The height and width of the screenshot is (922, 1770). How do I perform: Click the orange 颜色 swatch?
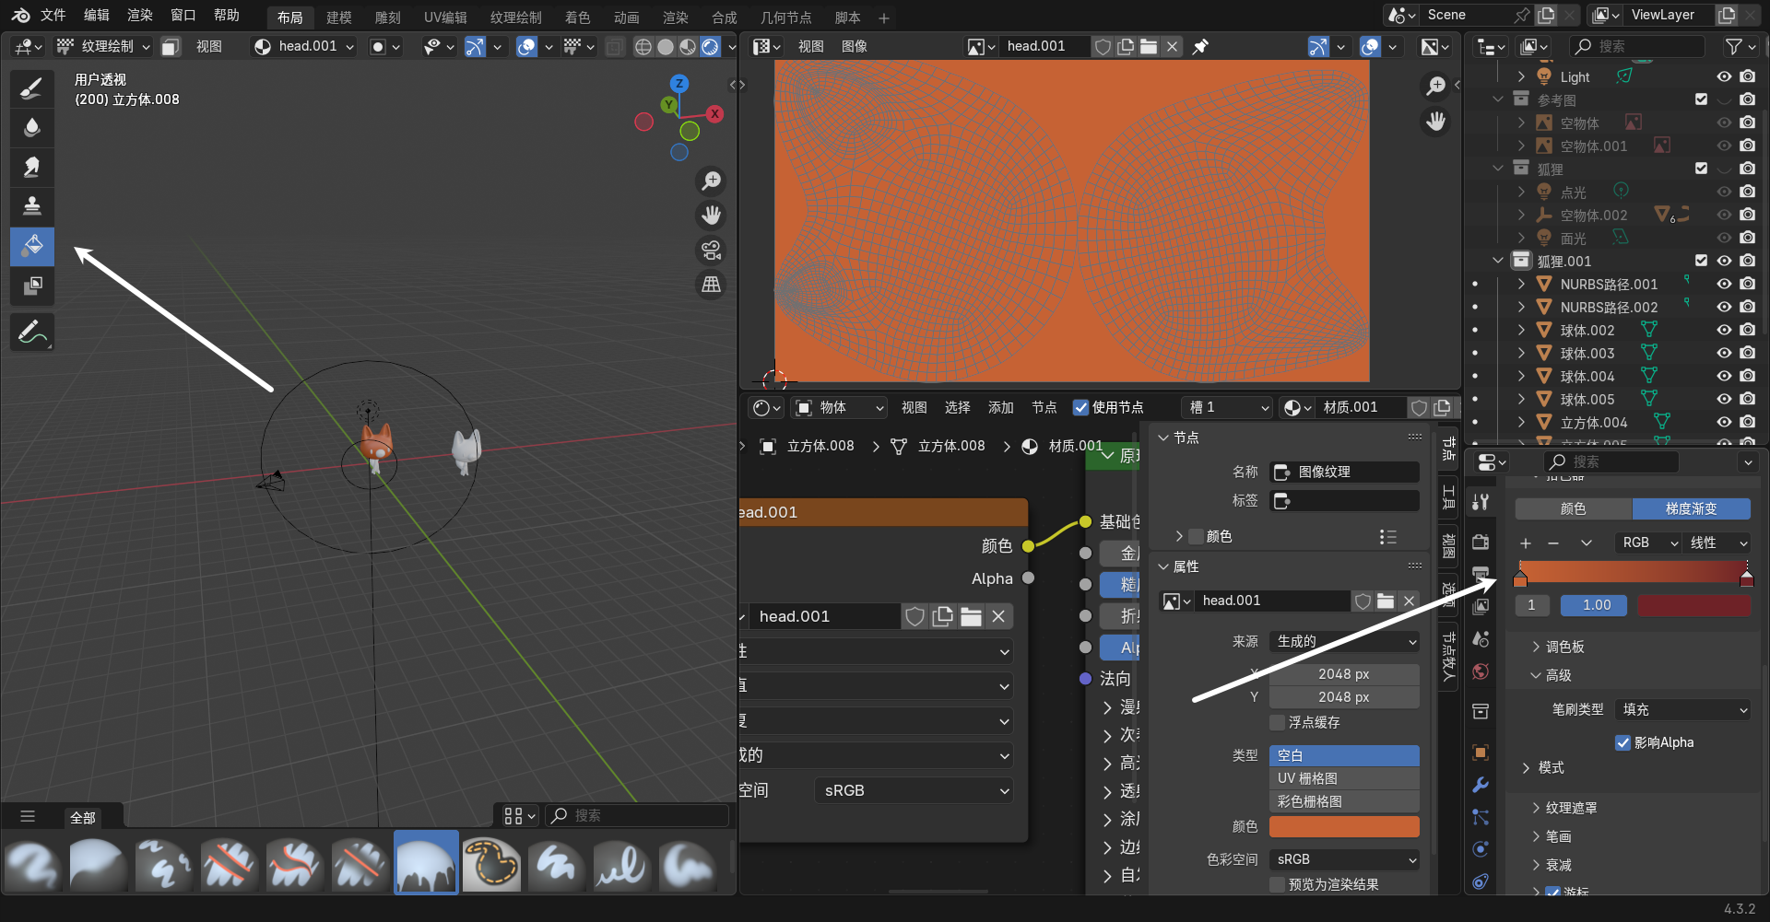[1344, 826]
